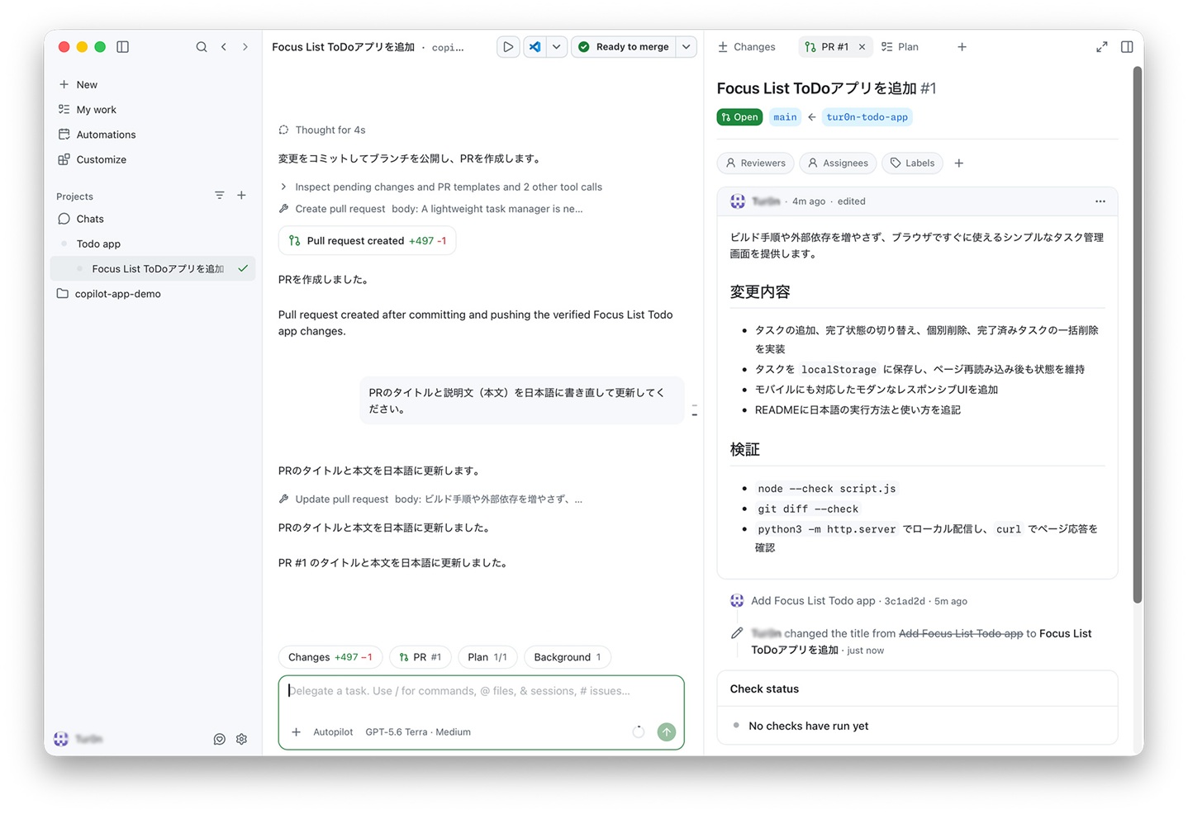Click the Ready to merge button

[624, 47]
